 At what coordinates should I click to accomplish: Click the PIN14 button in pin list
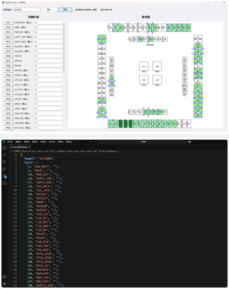click(x=8, y=32)
